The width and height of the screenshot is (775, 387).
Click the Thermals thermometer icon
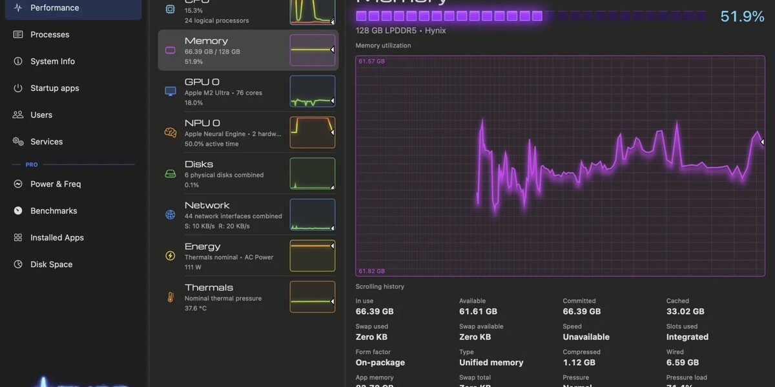[170, 297]
